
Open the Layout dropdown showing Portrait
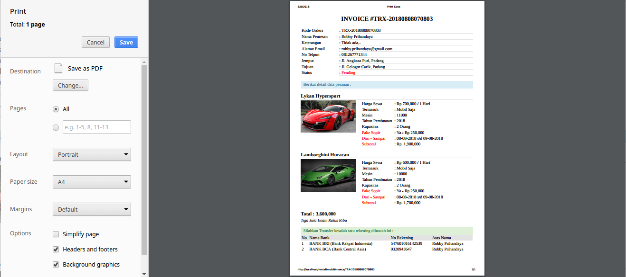coord(92,154)
